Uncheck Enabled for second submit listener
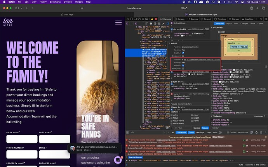Image resolution: width=268 pixels, height=167 pixels. [183, 65]
